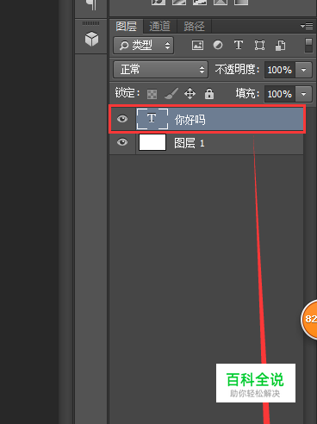Click the 不透明度 100% value field
This screenshot has width=317, height=424.
point(279,70)
